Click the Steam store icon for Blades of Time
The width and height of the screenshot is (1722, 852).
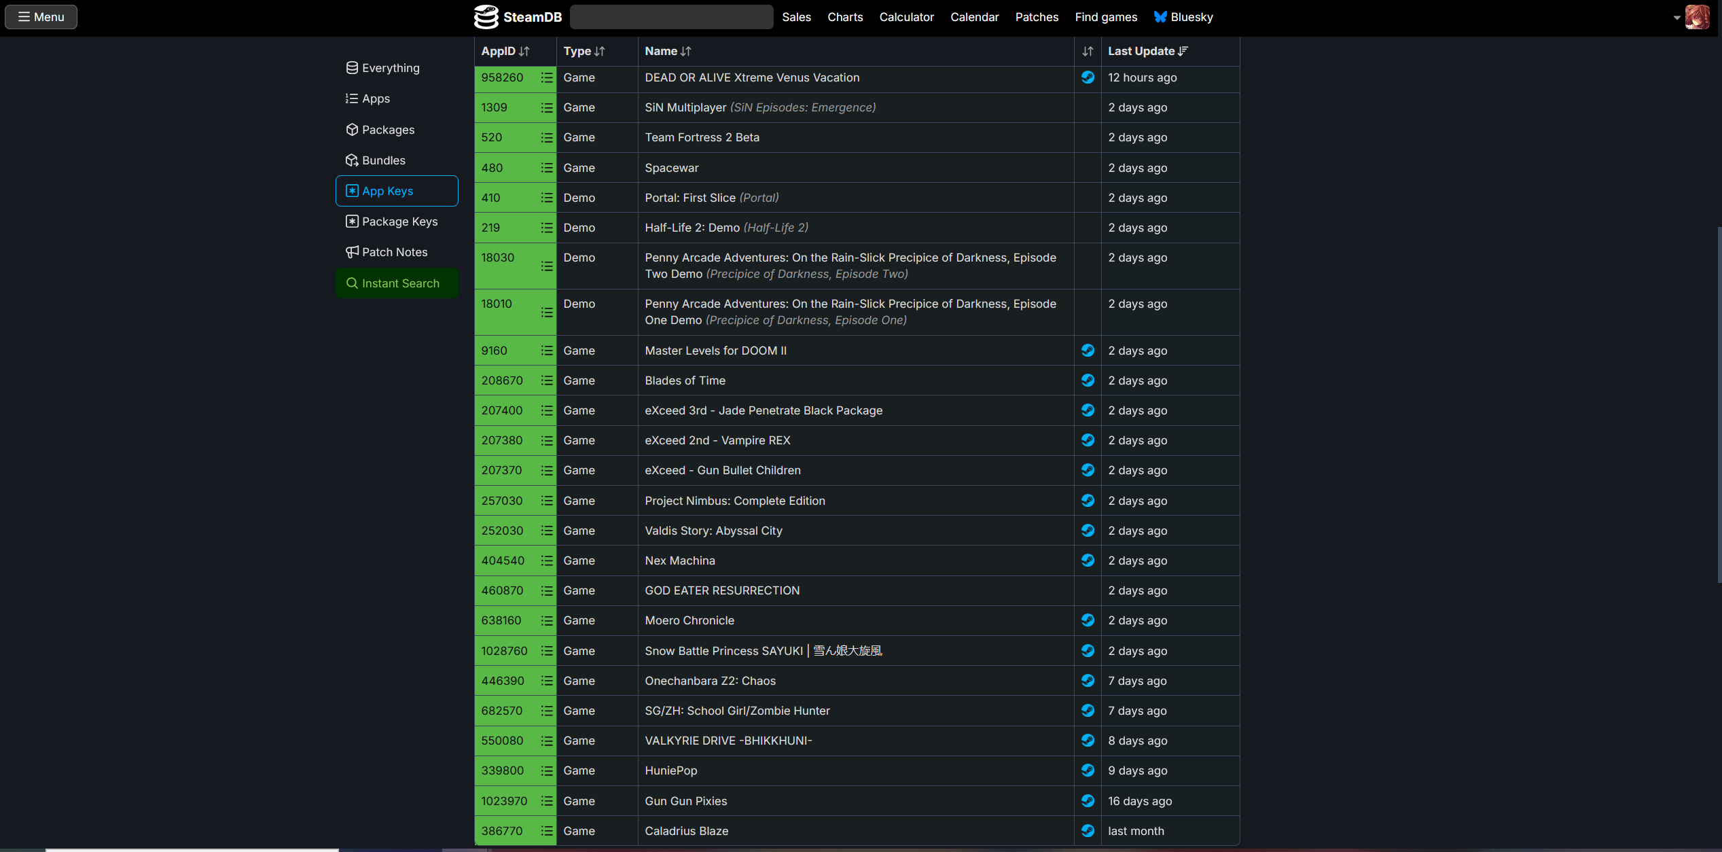[1088, 380]
